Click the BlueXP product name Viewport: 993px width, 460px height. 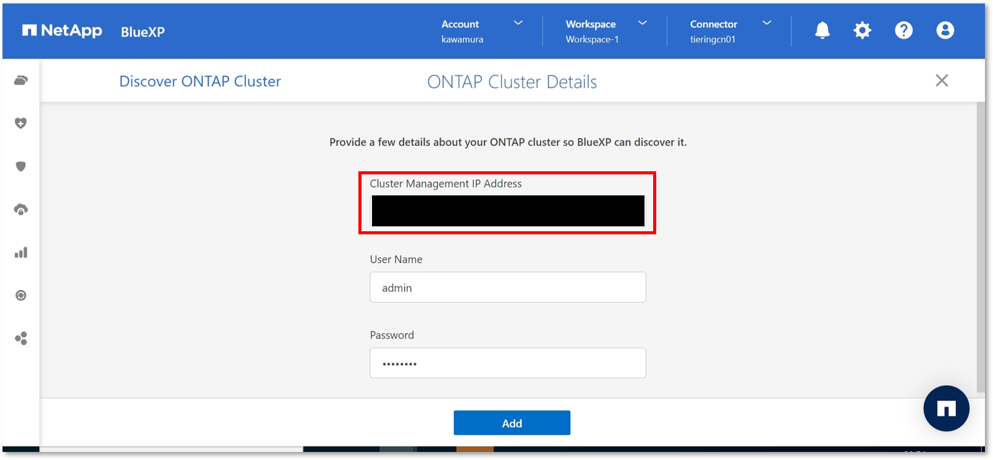[143, 32]
